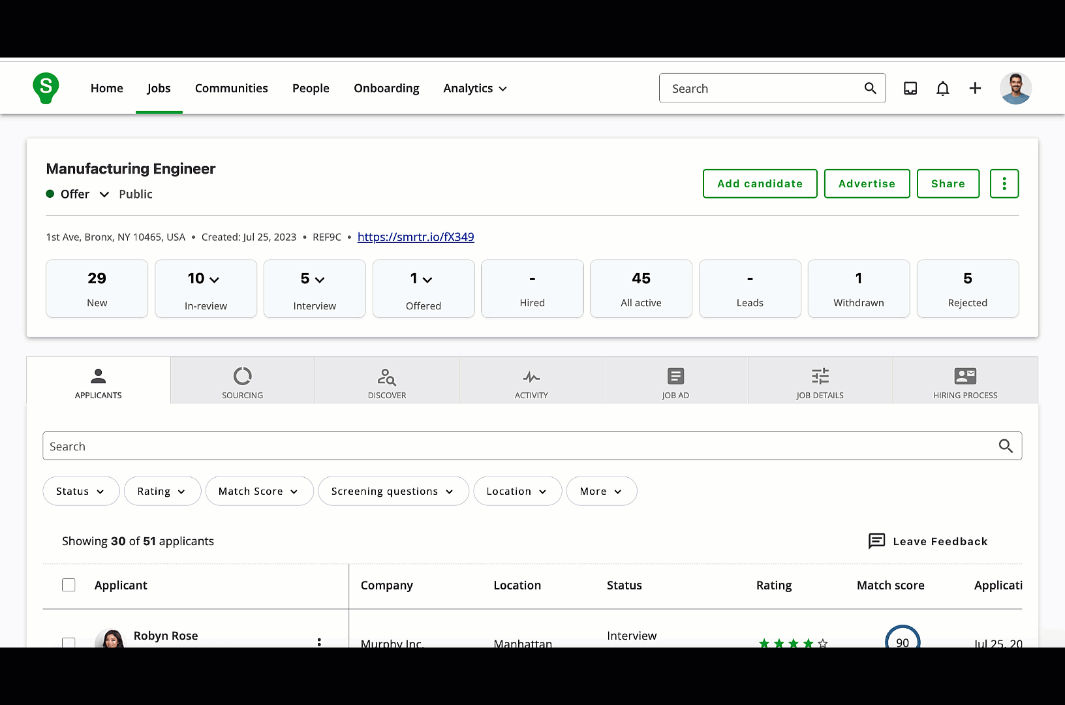Select Jobs in the navigation
The image size is (1065, 705).
pyautogui.click(x=159, y=88)
